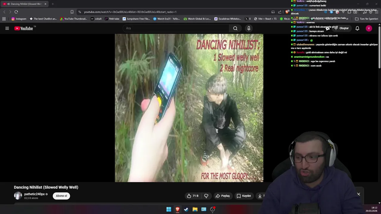Image resolution: width=381 pixels, height=214 pixels.
Task: Open the Windows Start menu
Action: coord(169,209)
